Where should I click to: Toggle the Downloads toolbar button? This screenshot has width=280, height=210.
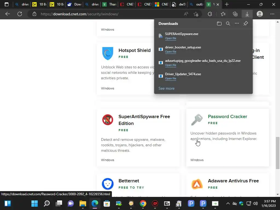click(247, 14)
